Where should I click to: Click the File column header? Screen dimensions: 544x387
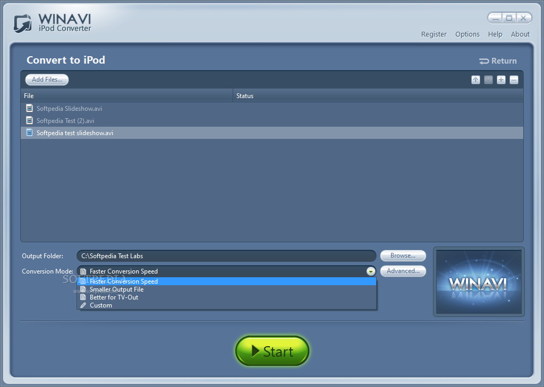[126, 96]
